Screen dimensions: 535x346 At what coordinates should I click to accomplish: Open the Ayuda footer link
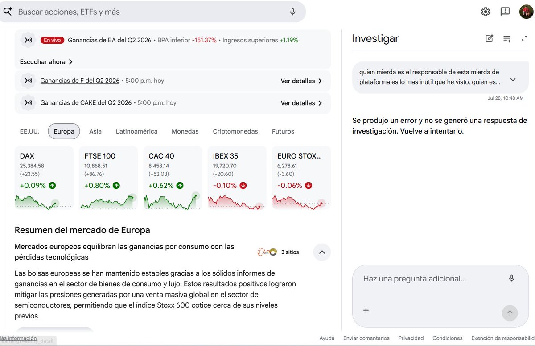(327, 338)
